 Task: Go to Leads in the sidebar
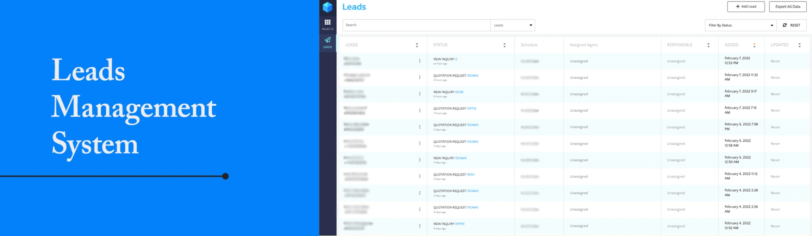tap(328, 42)
